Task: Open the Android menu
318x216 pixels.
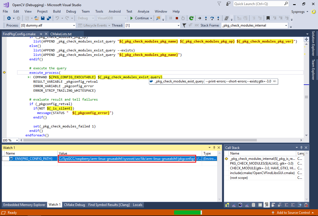Action: (x=115, y=11)
